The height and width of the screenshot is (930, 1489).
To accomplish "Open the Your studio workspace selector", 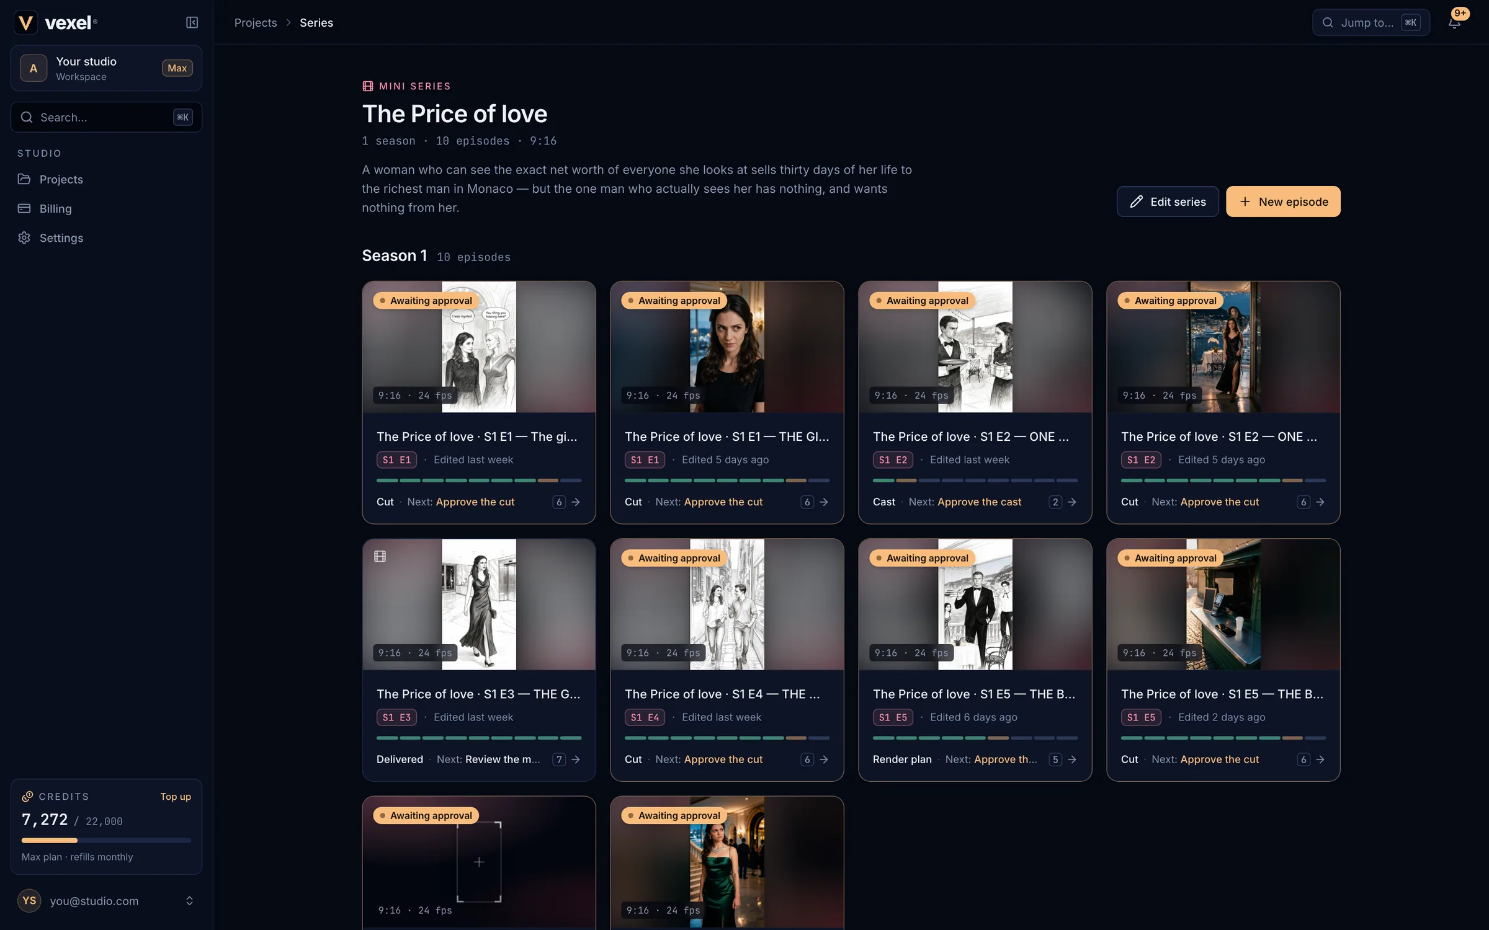I will pyautogui.click(x=106, y=68).
